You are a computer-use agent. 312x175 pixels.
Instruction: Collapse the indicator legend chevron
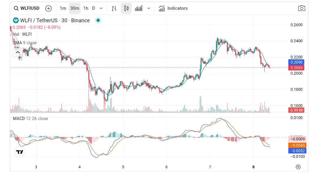[x=18, y=53]
